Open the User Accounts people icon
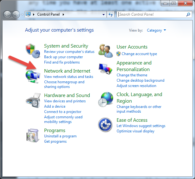This screenshot has width=195, height=179. pyautogui.click(x=106, y=51)
